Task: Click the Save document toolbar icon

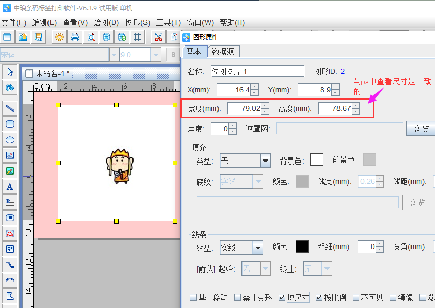Action: click(x=39, y=37)
